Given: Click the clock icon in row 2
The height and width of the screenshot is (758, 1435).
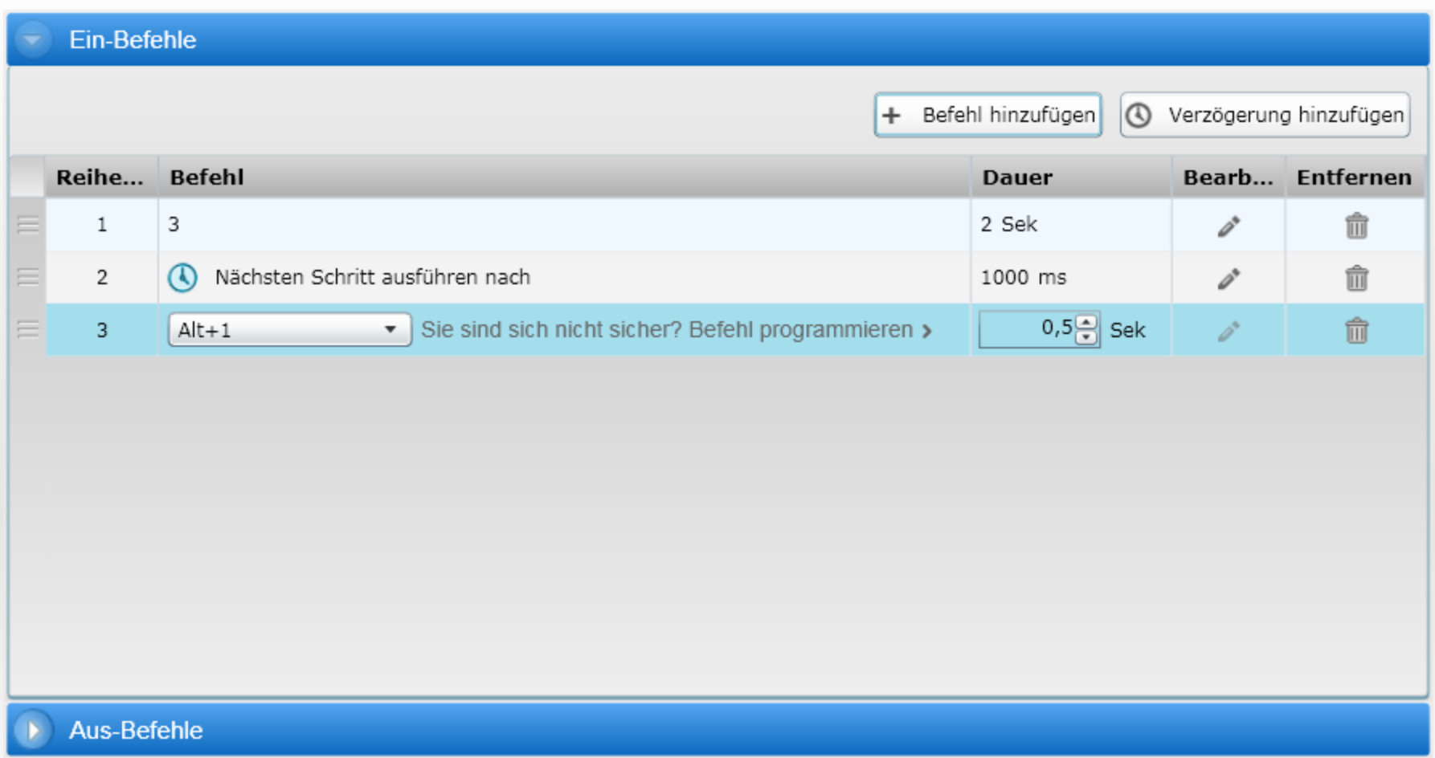Looking at the screenshot, I should click(182, 278).
